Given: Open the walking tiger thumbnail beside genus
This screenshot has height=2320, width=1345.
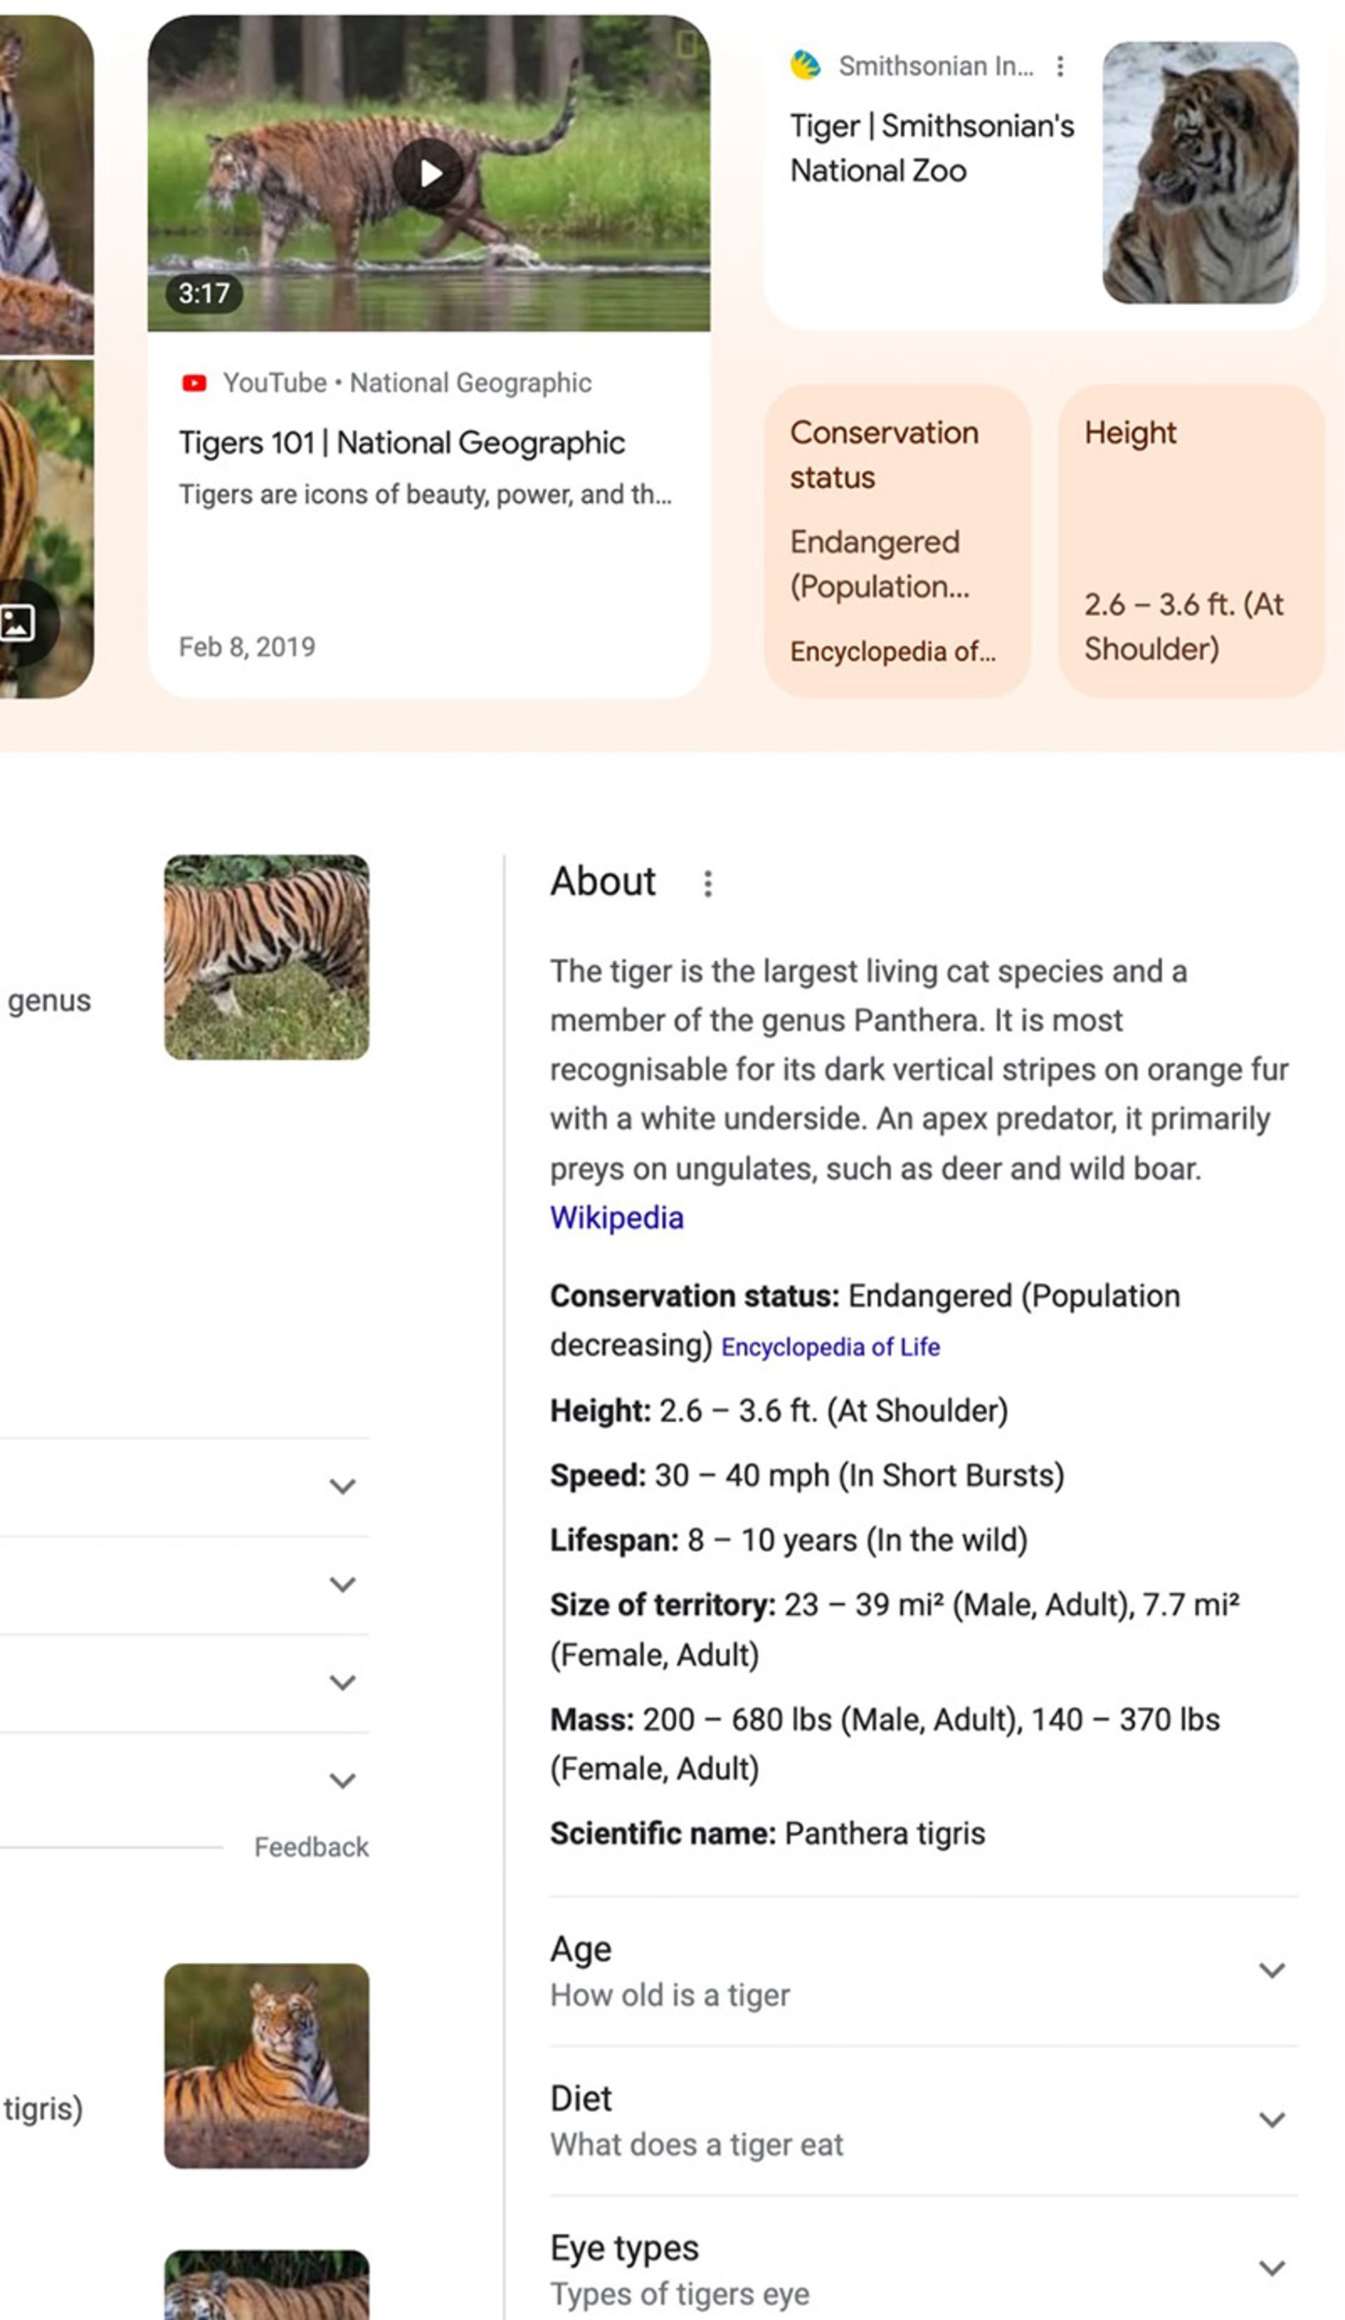Looking at the screenshot, I should point(267,957).
